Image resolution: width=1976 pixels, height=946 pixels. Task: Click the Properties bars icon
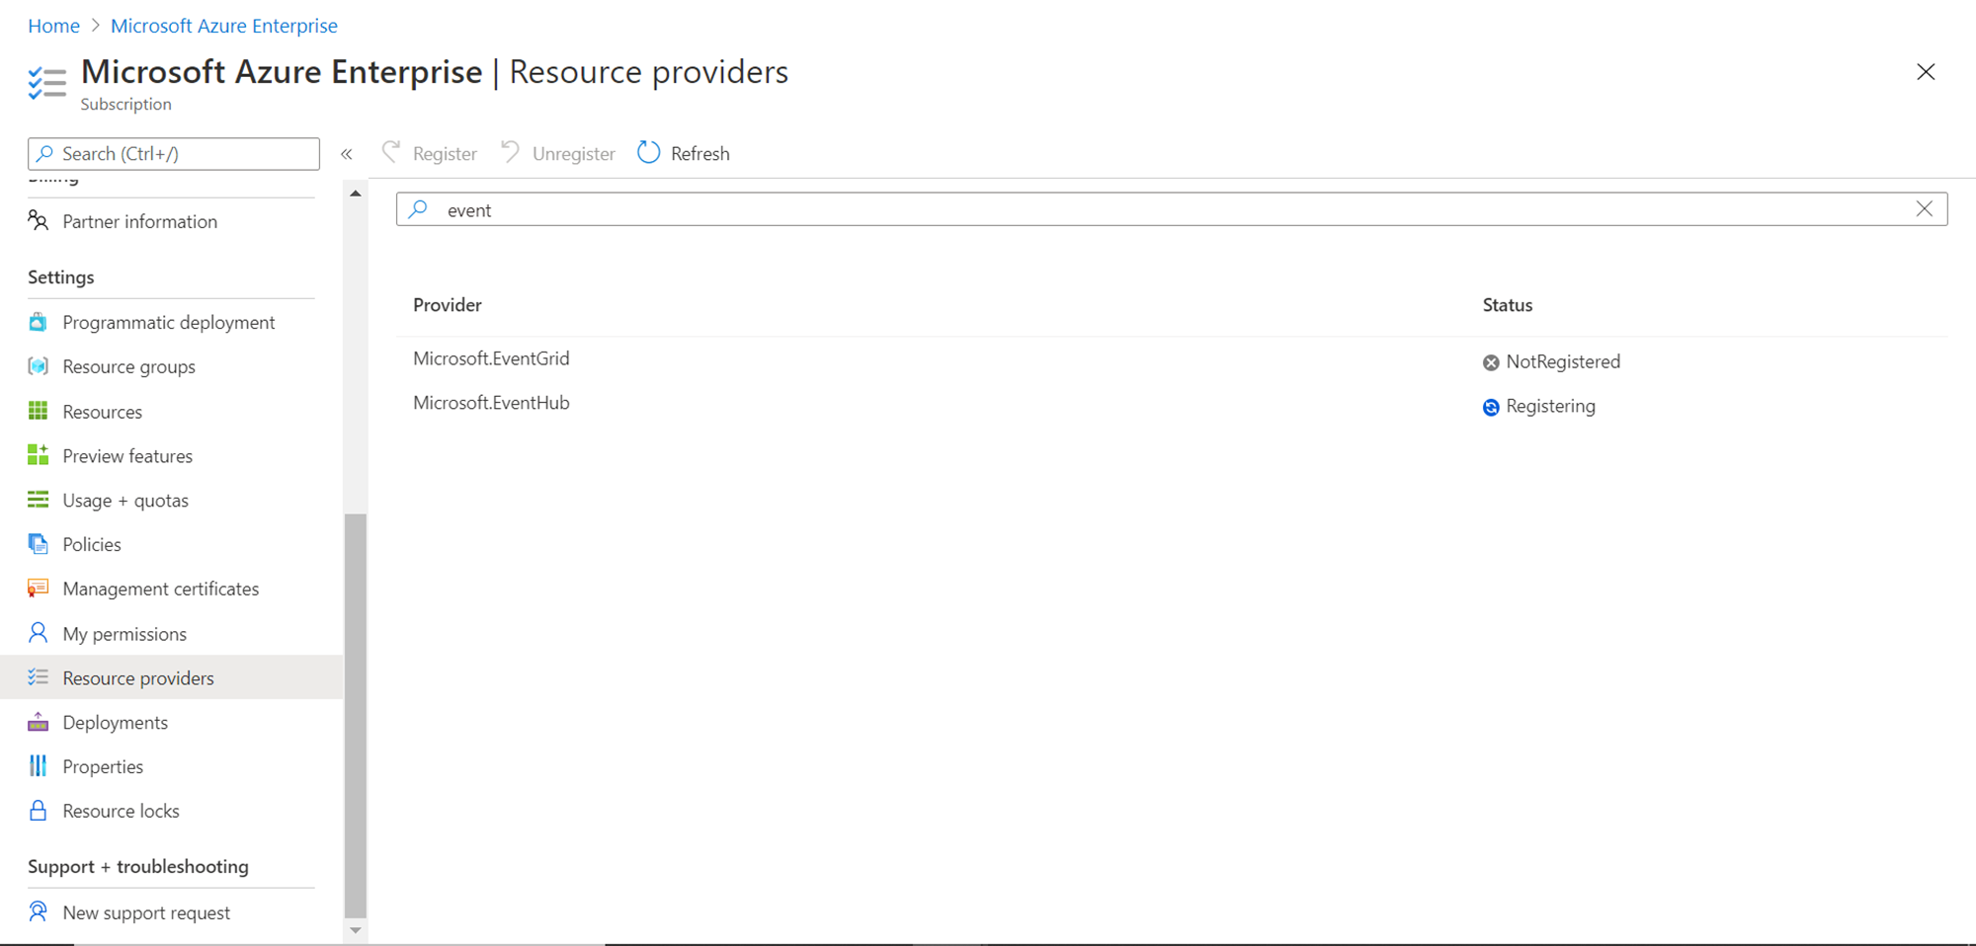click(38, 766)
